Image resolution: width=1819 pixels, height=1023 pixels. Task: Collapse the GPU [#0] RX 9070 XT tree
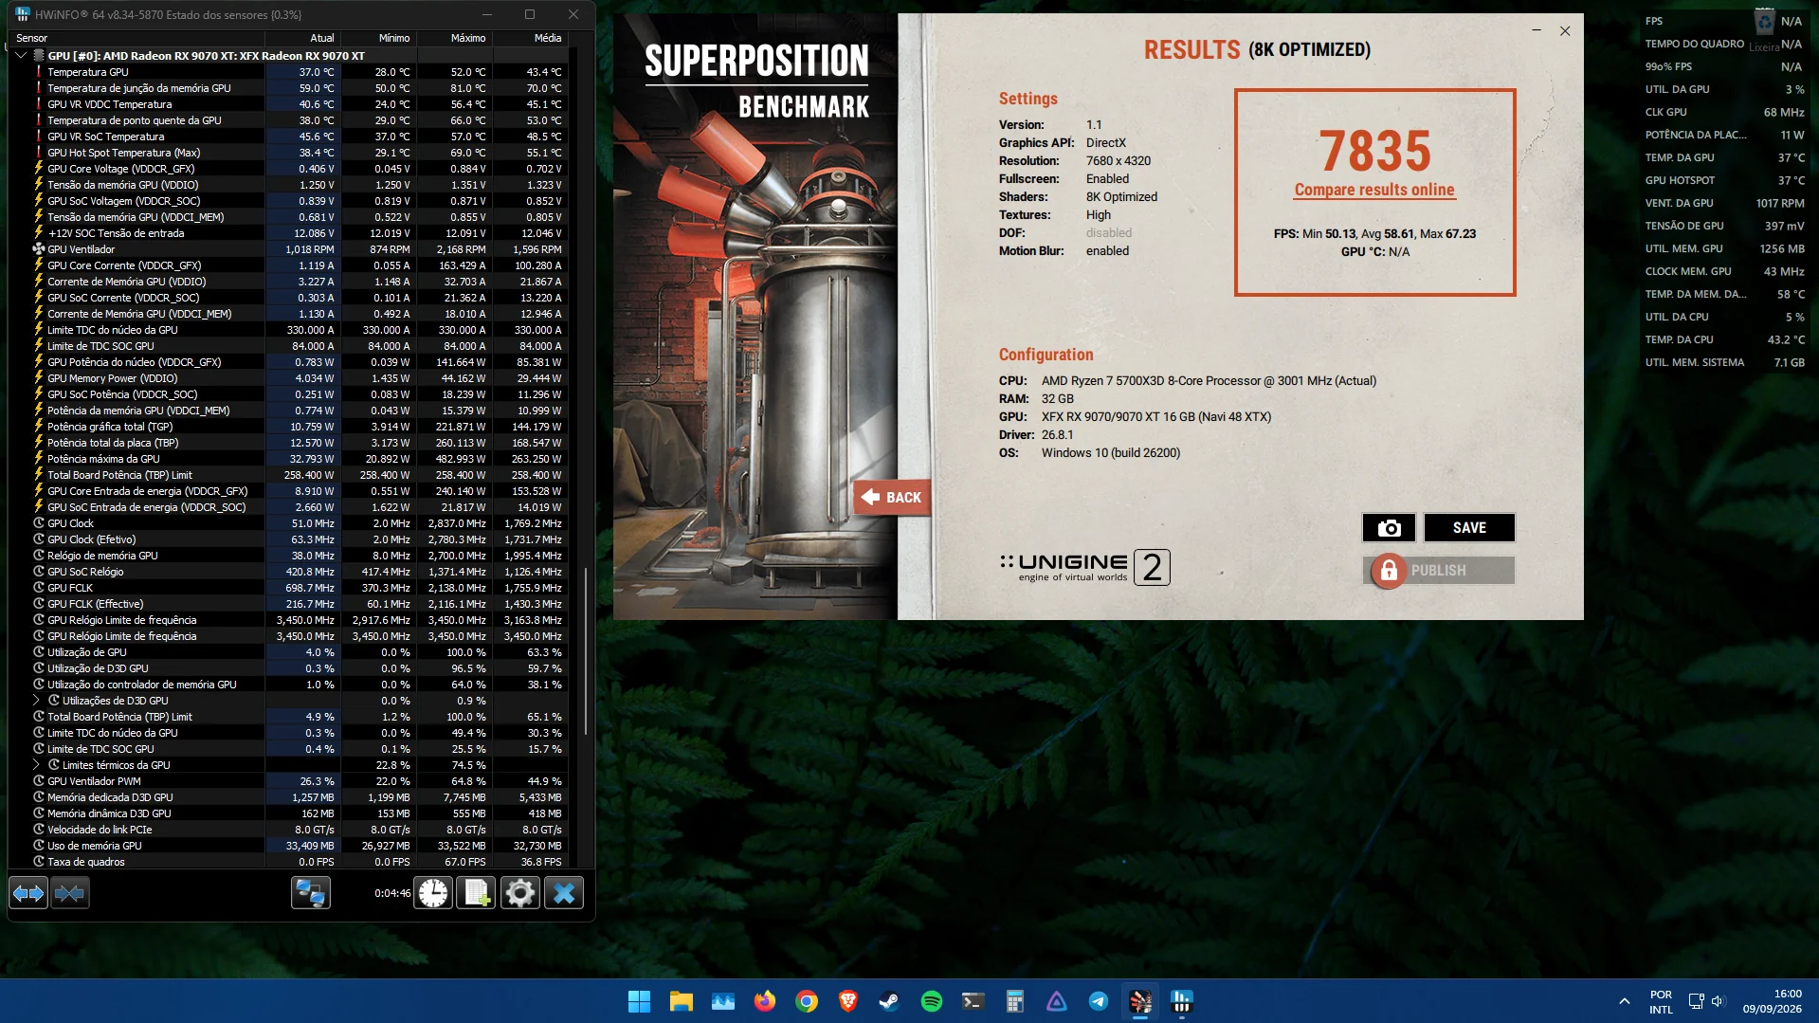[21, 56]
